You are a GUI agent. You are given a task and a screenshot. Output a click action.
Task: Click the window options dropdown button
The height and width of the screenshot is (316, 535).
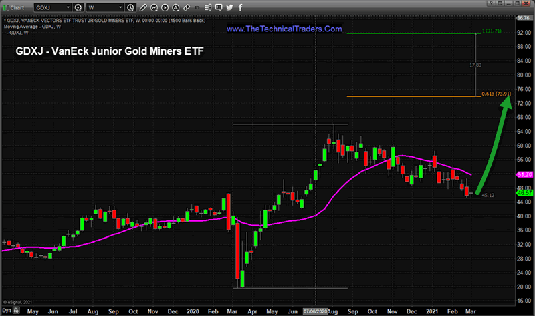coord(500,3)
